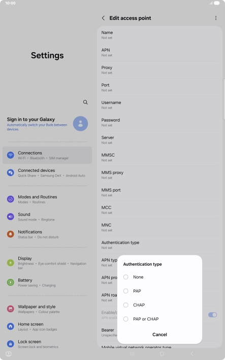
Task: Tap the Connected devices icon
Action: pos(10,173)
